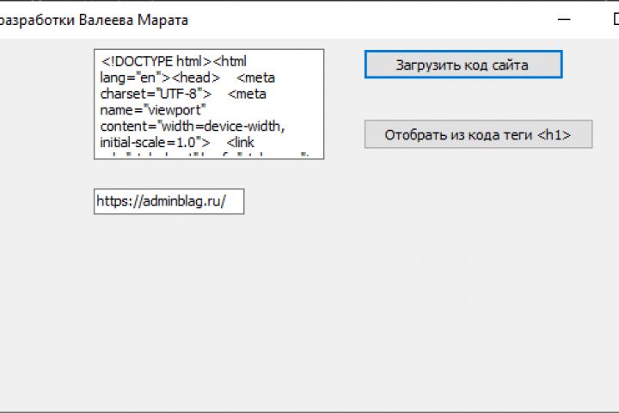Click initial-scale=1.0" text in code box

(x=155, y=139)
